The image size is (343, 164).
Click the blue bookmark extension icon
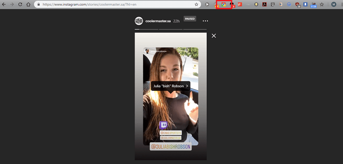305,4
